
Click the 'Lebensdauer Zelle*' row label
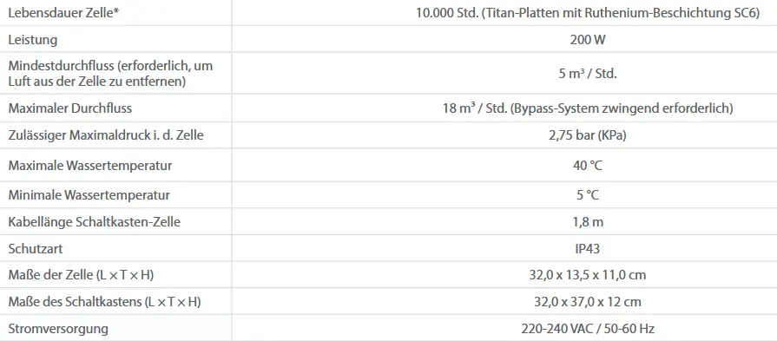coord(63,13)
